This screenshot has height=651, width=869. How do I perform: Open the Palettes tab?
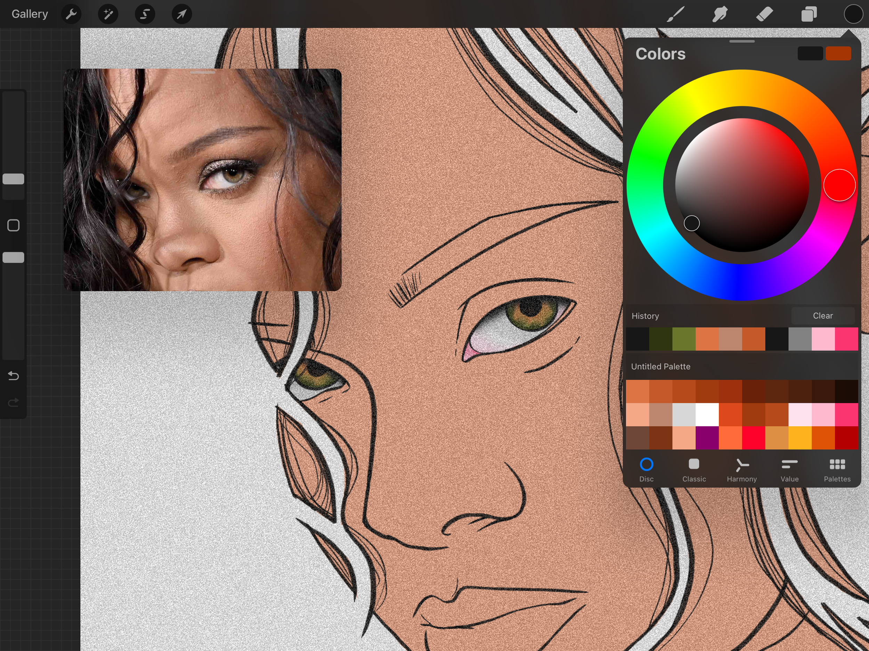837,470
